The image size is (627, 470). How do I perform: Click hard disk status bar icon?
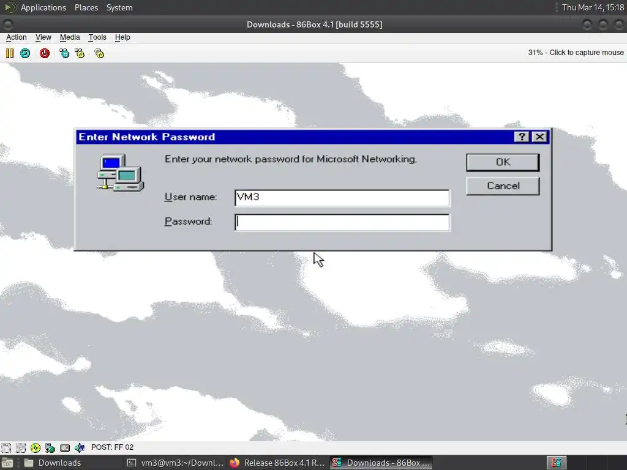coord(65,447)
